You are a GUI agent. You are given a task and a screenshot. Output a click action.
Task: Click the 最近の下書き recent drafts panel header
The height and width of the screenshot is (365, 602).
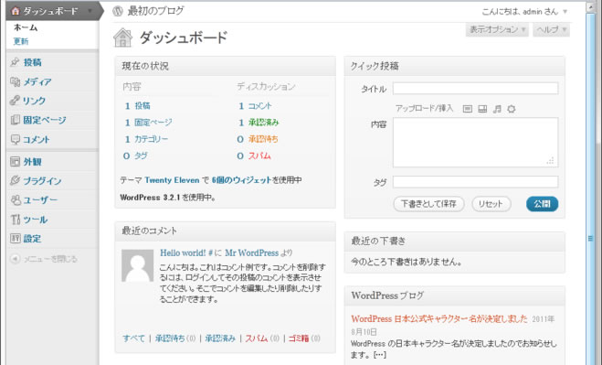click(455, 242)
